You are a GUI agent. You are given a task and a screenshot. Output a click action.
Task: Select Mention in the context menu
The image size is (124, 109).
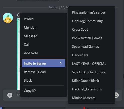[x=43, y=27]
